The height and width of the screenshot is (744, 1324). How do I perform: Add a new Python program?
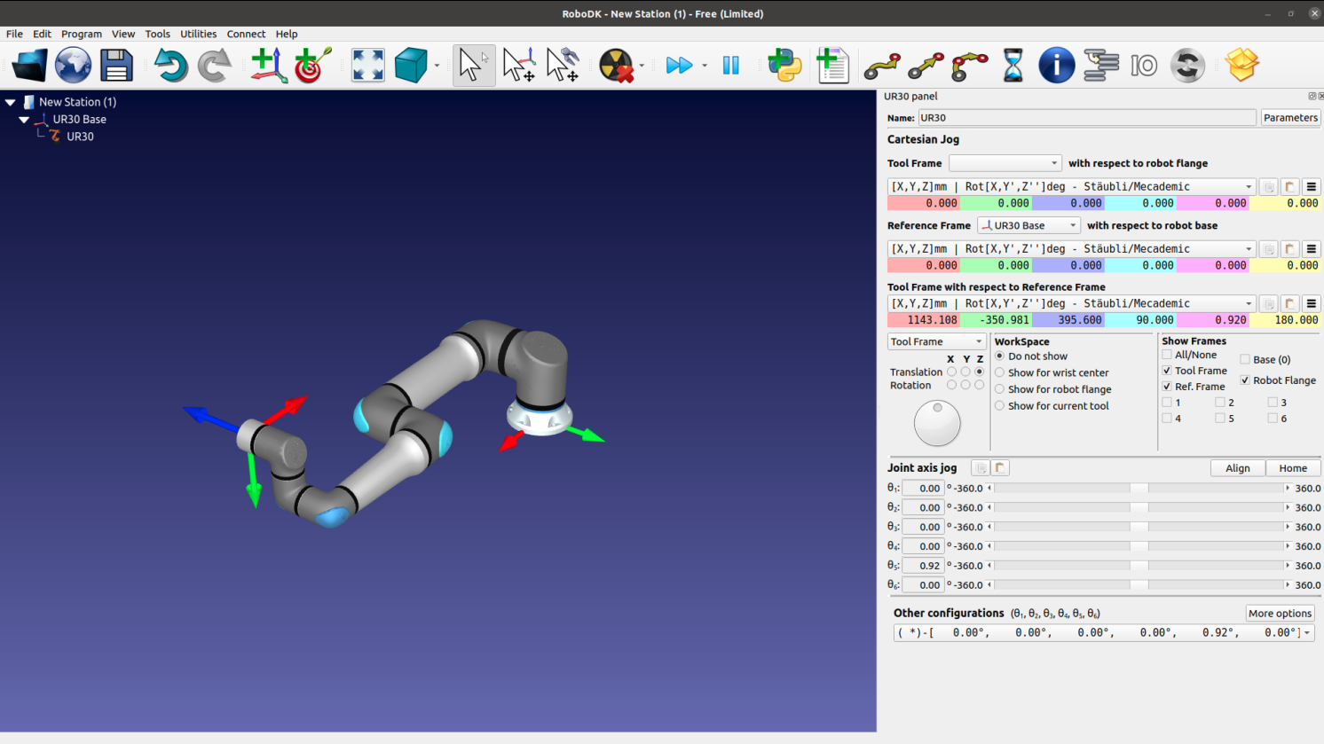click(784, 66)
